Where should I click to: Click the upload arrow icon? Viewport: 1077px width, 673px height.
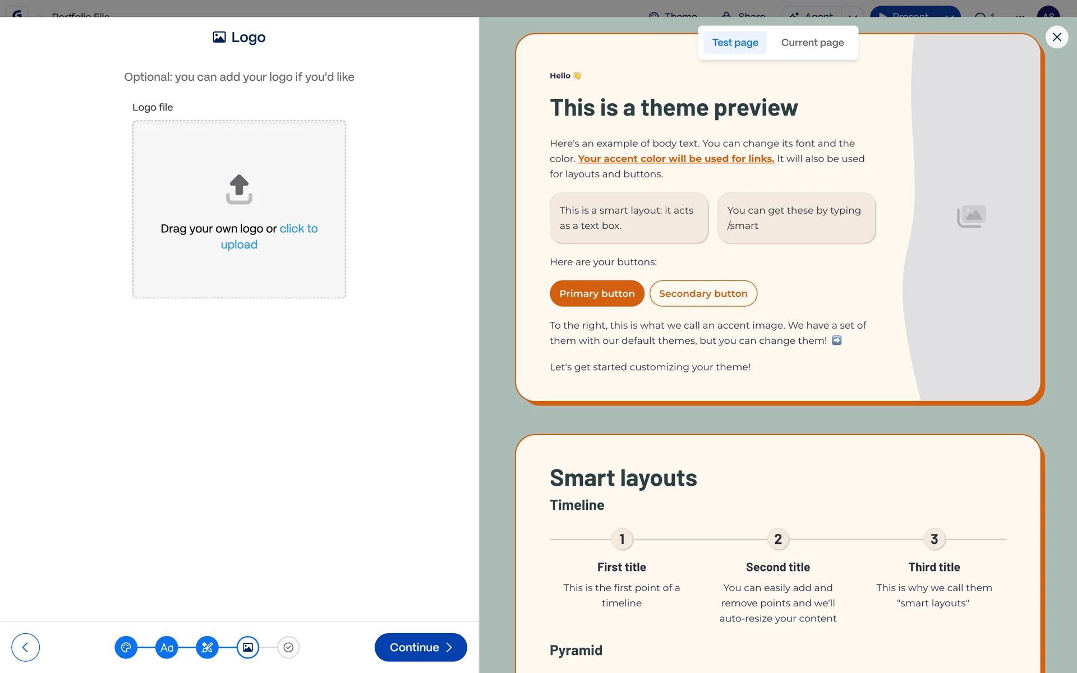click(x=239, y=189)
